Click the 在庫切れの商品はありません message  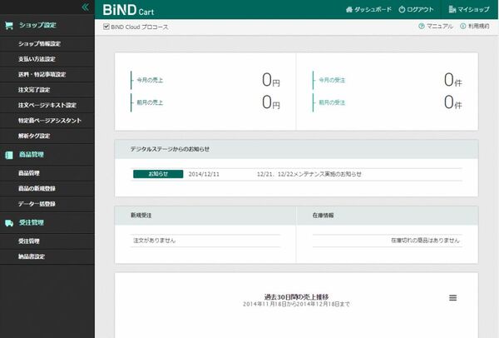click(x=425, y=241)
